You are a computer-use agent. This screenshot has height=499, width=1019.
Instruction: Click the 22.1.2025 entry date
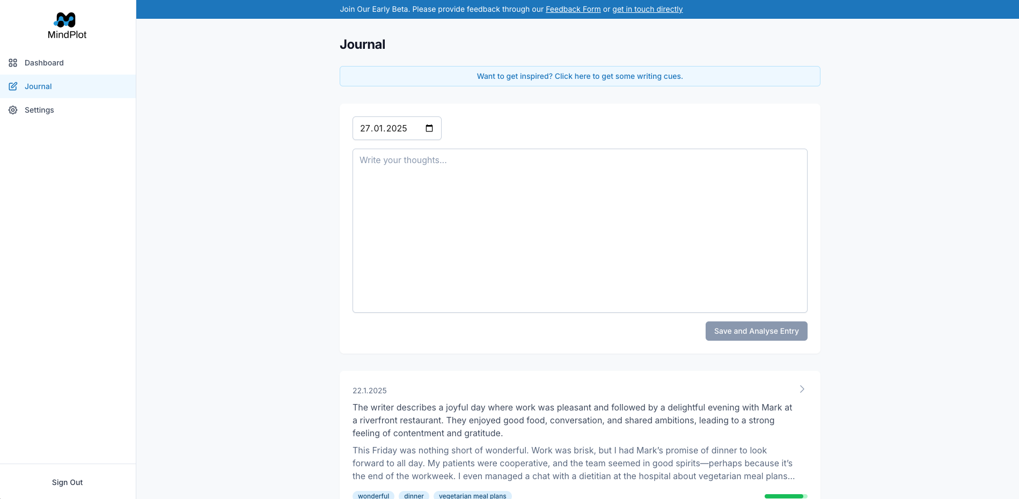[x=369, y=391]
